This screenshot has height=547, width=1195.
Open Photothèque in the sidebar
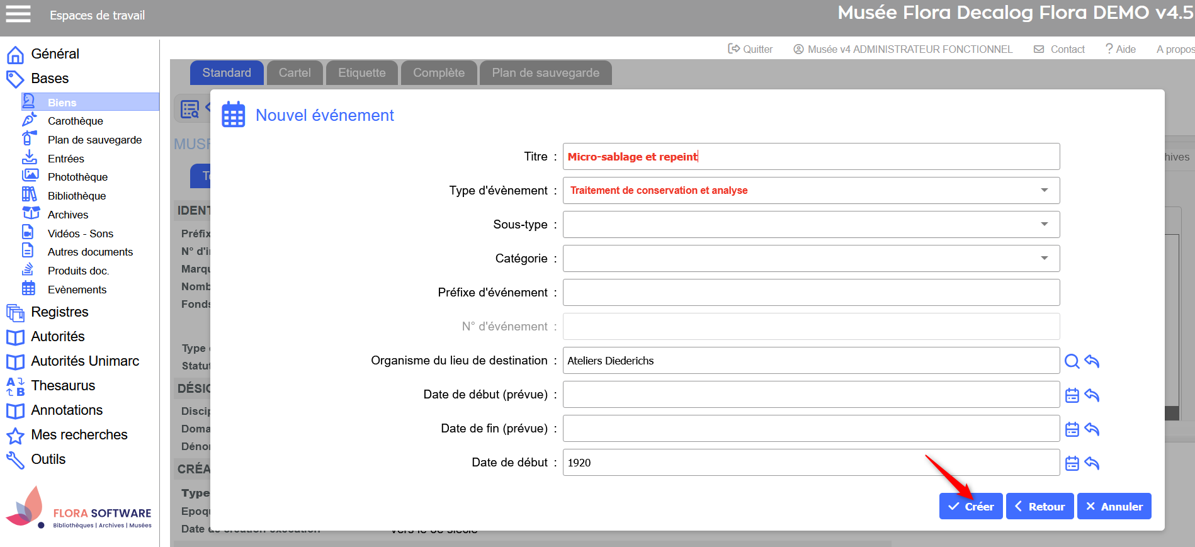tap(77, 177)
